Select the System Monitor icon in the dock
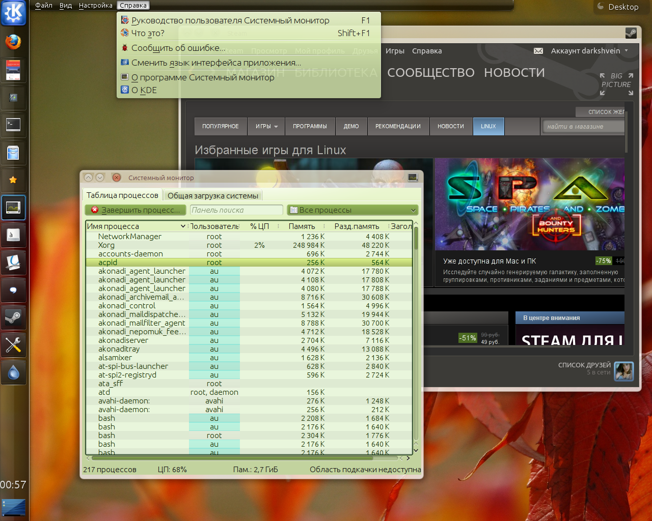This screenshot has width=652, height=521. (x=13, y=208)
